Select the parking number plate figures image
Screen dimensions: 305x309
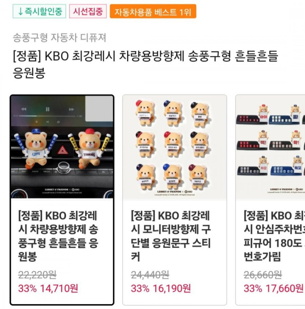click(x=270, y=147)
